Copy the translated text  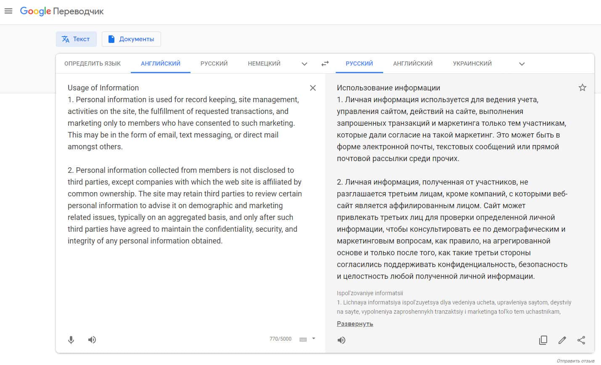pos(543,340)
